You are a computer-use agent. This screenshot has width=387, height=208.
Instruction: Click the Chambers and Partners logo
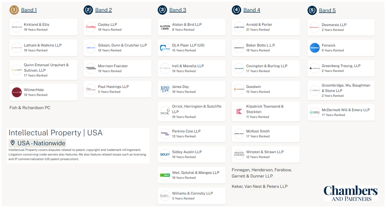click(350, 193)
